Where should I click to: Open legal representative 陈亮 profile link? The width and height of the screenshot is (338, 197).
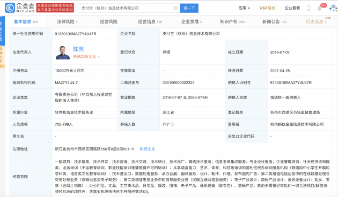coord(78,49)
